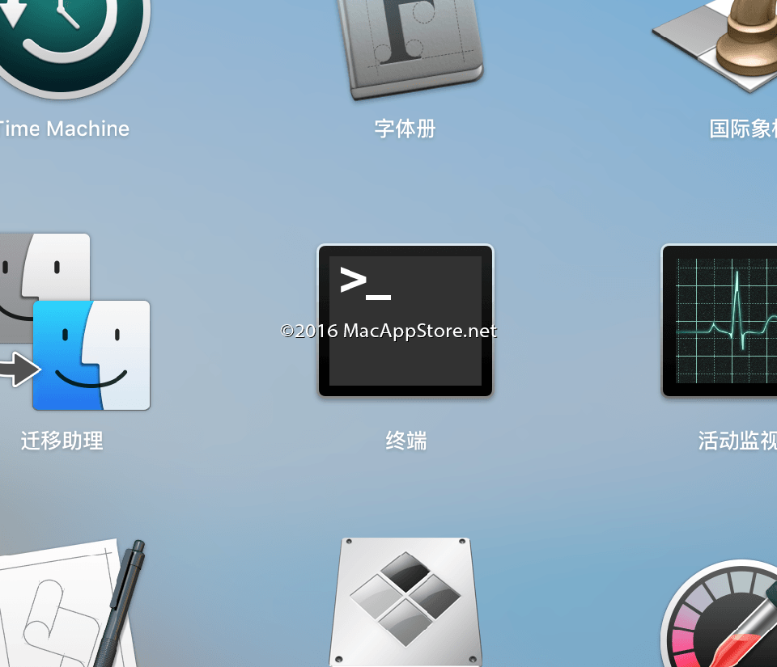Open the Digital Color Meter icon

click(x=720, y=614)
